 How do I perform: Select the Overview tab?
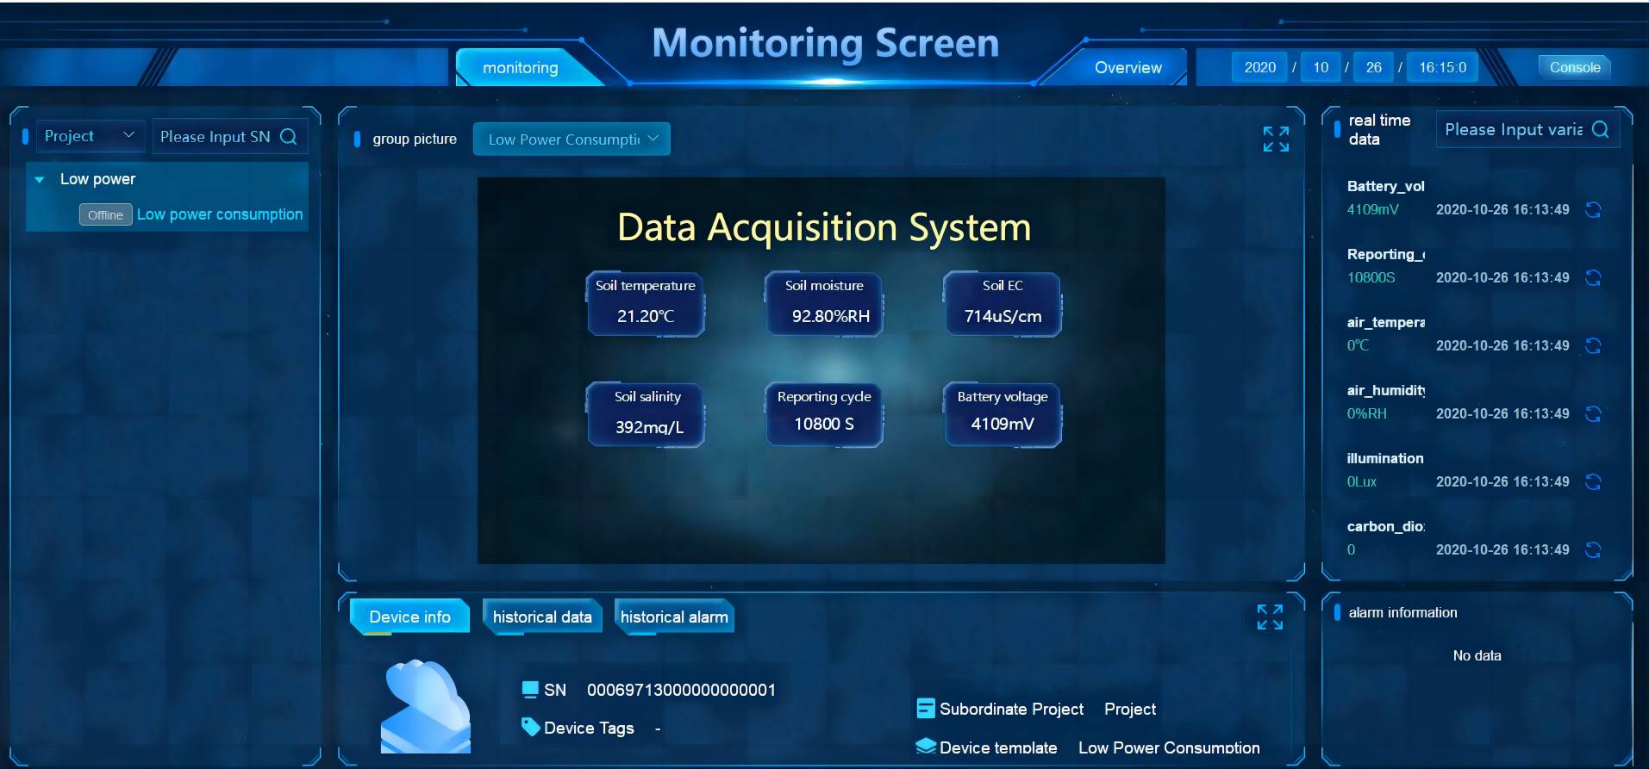pos(1127,68)
